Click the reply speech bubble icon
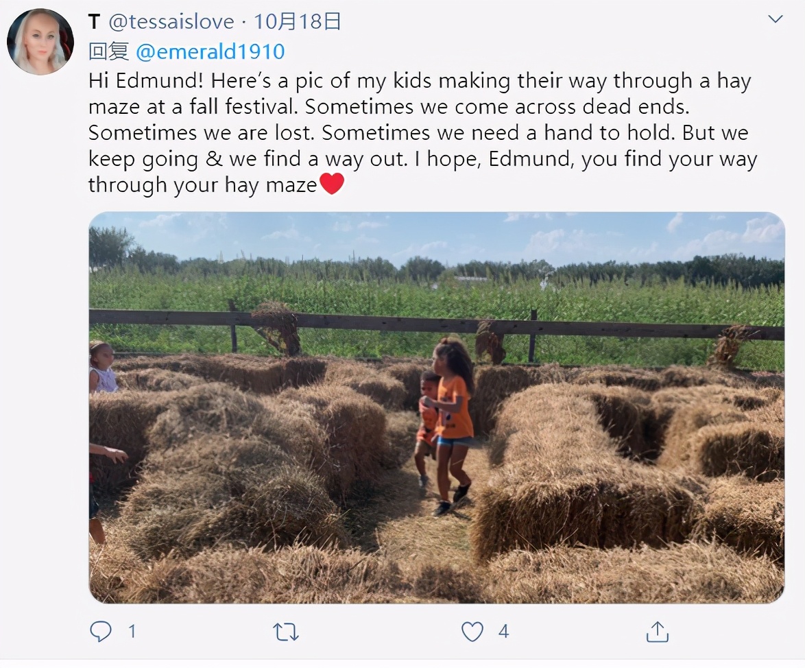The width and height of the screenshot is (805, 668). [x=101, y=632]
